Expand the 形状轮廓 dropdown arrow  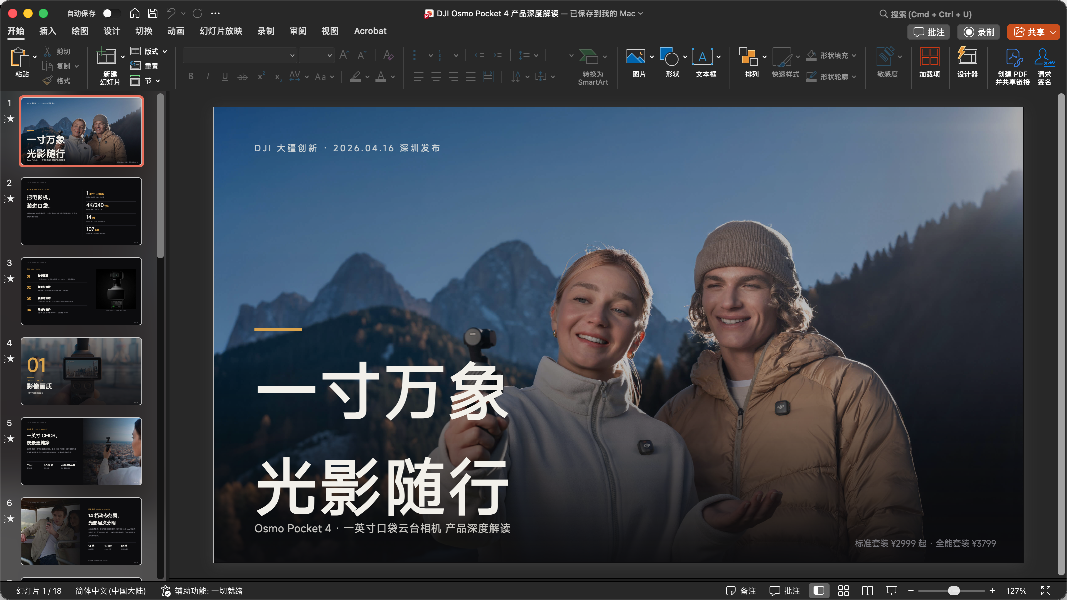854,77
